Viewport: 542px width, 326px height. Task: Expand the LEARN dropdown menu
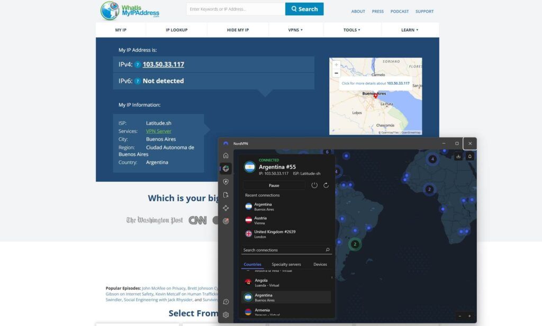coord(409,30)
